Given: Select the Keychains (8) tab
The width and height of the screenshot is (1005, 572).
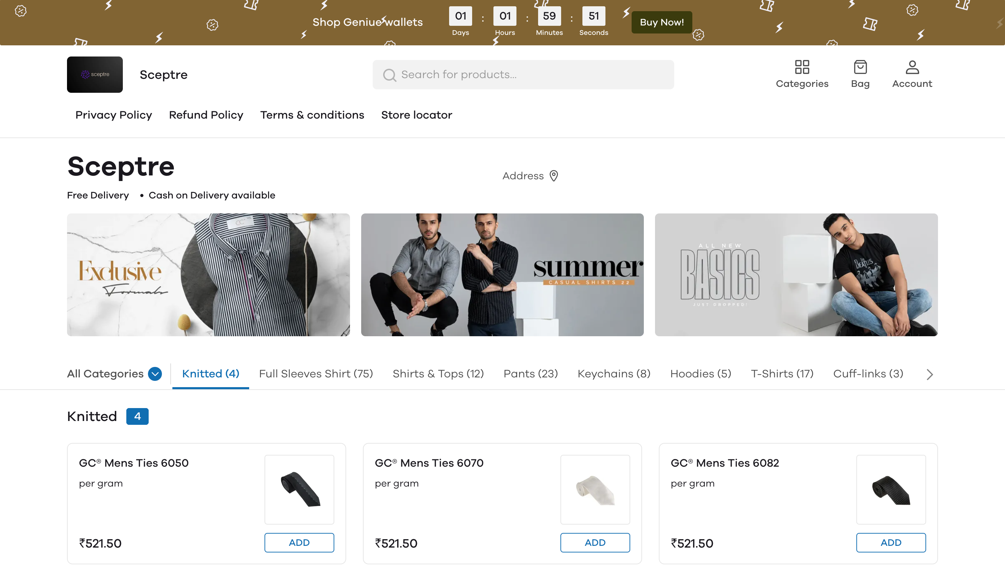Looking at the screenshot, I should pos(614,374).
